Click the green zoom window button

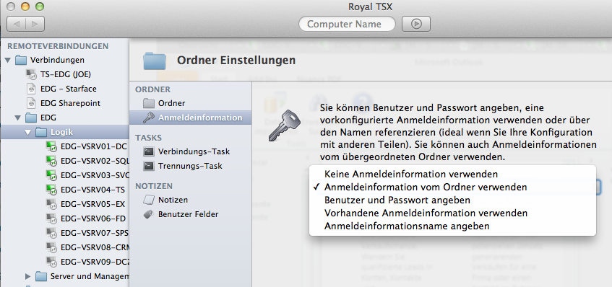tap(40, 6)
